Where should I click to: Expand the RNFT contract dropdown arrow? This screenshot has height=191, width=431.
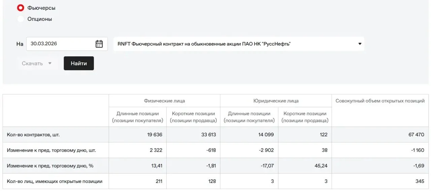[360, 44]
